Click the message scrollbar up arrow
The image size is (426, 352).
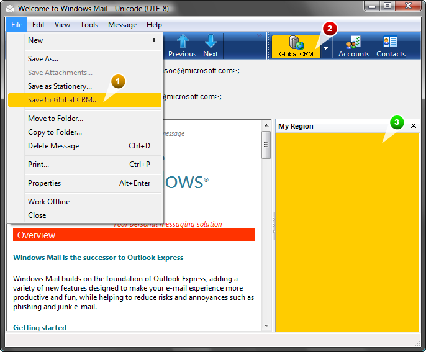point(266,125)
